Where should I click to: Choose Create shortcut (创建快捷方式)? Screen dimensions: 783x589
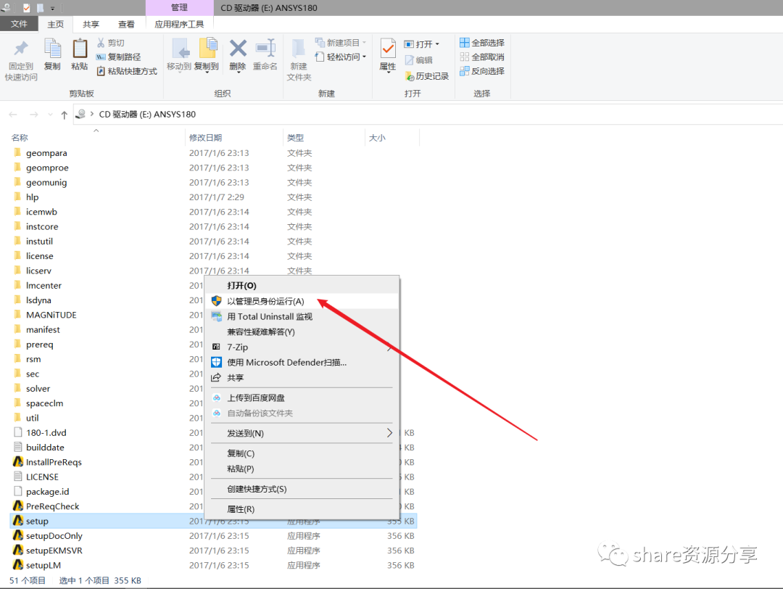302,489
